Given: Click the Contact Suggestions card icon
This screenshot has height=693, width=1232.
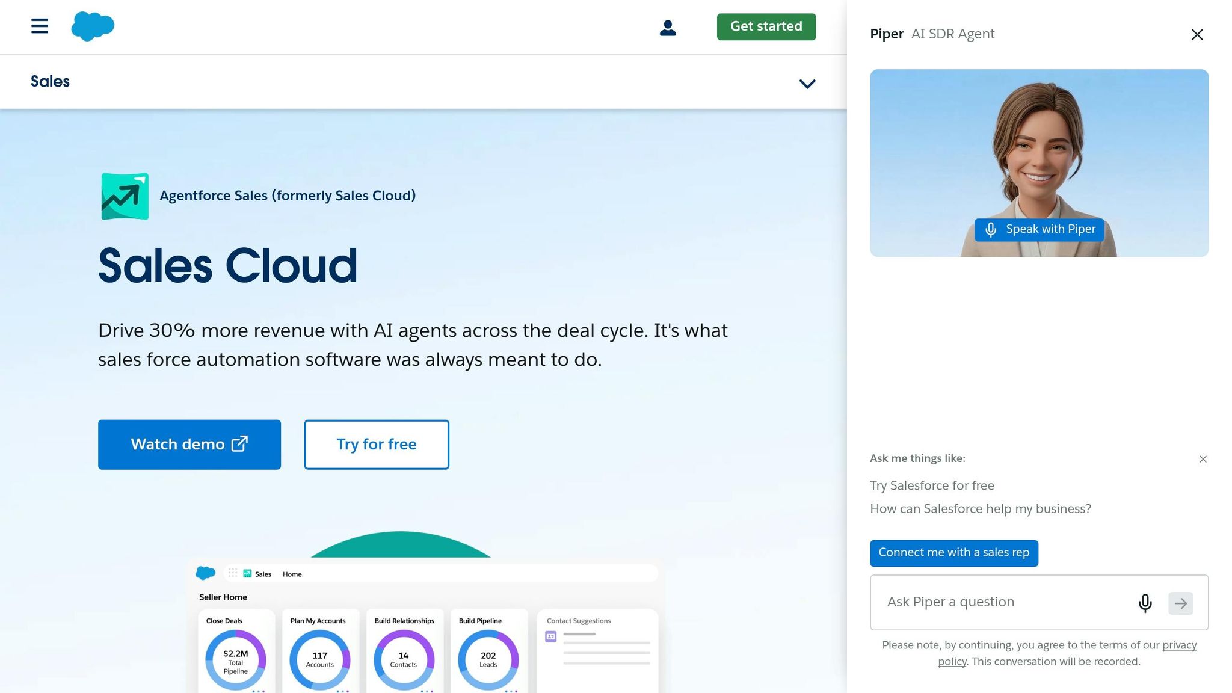Looking at the screenshot, I should 551,636.
